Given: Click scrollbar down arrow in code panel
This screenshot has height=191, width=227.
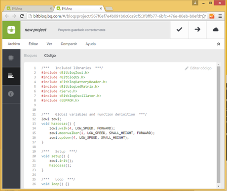Looking at the screenshot, I should coord(219,186).
